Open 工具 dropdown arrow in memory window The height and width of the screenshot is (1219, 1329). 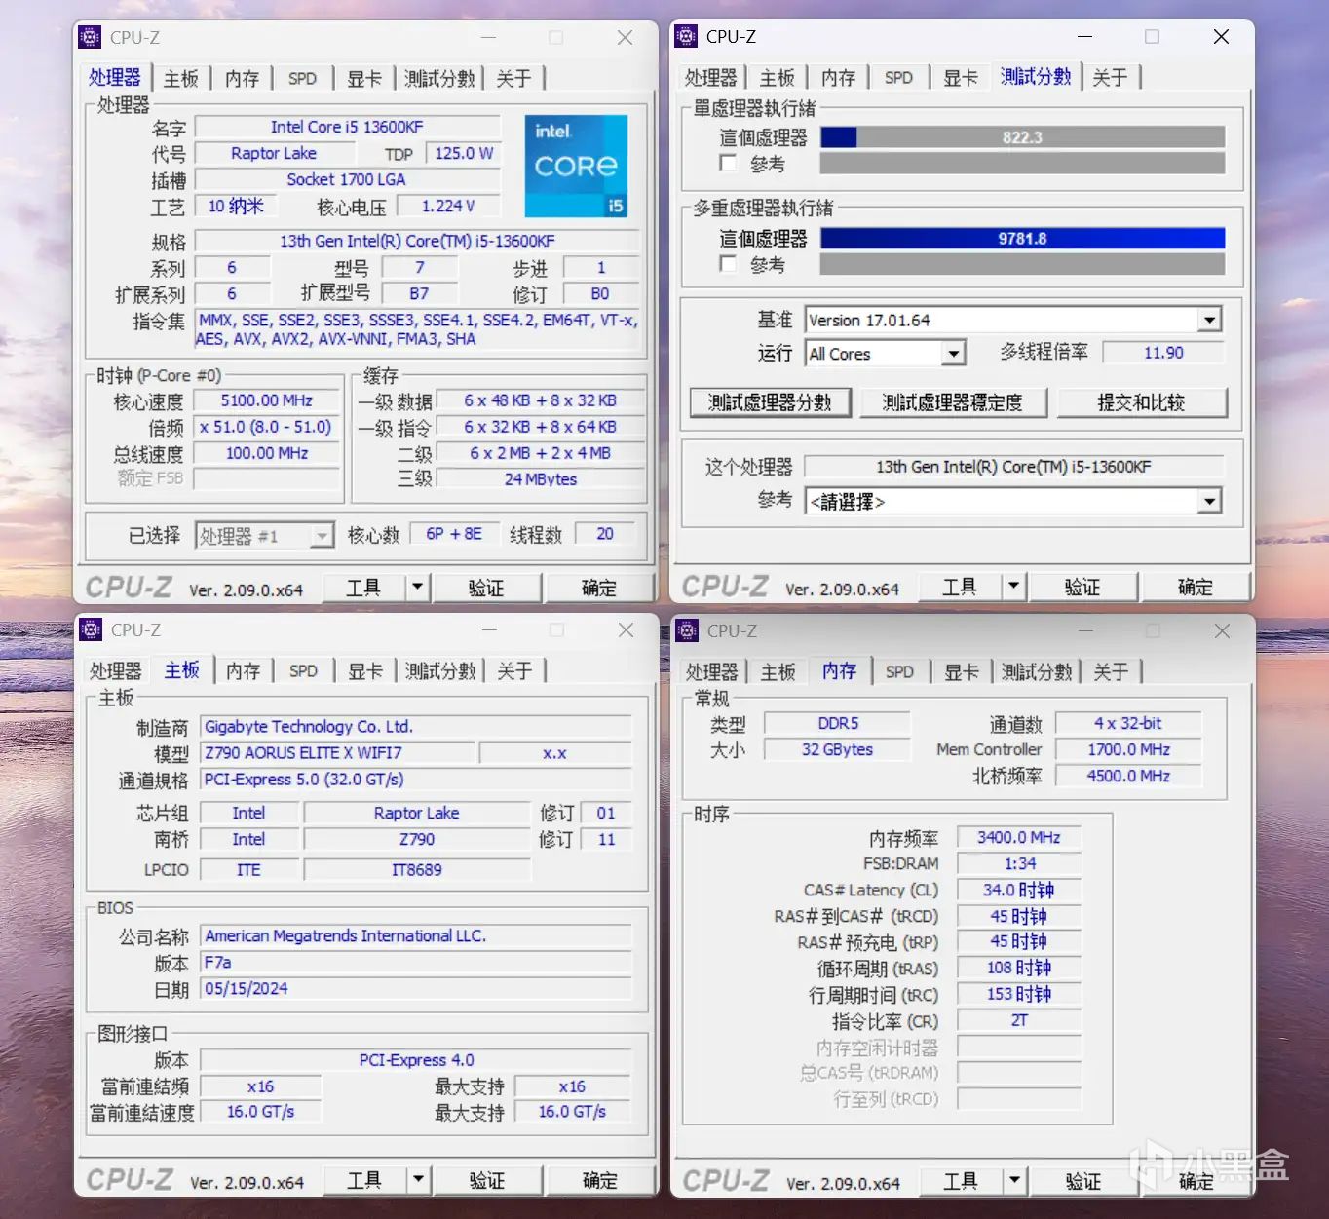(1015, 1180)
